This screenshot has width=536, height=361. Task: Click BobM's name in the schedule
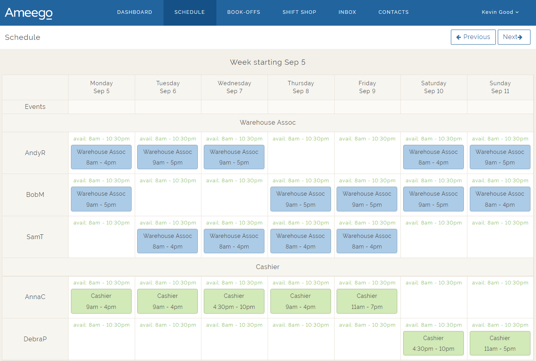tap(35, 195)
